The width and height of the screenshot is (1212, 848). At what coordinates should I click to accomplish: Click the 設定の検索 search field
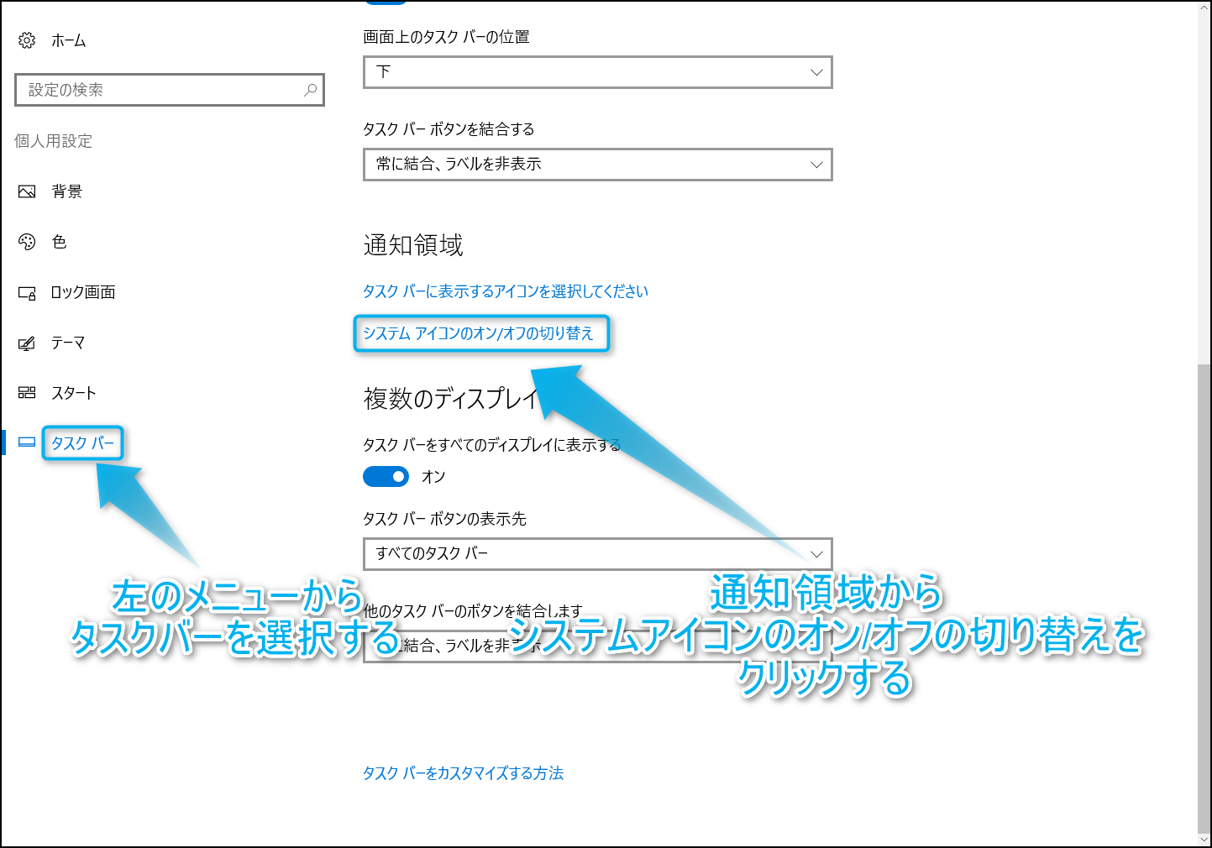click(x=160, y=90)
